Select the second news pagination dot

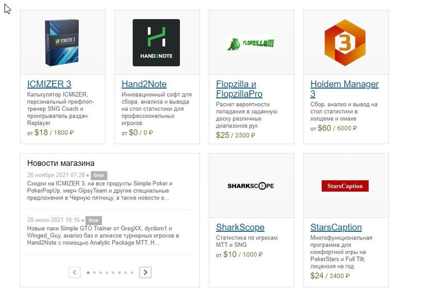click(94, 272)
